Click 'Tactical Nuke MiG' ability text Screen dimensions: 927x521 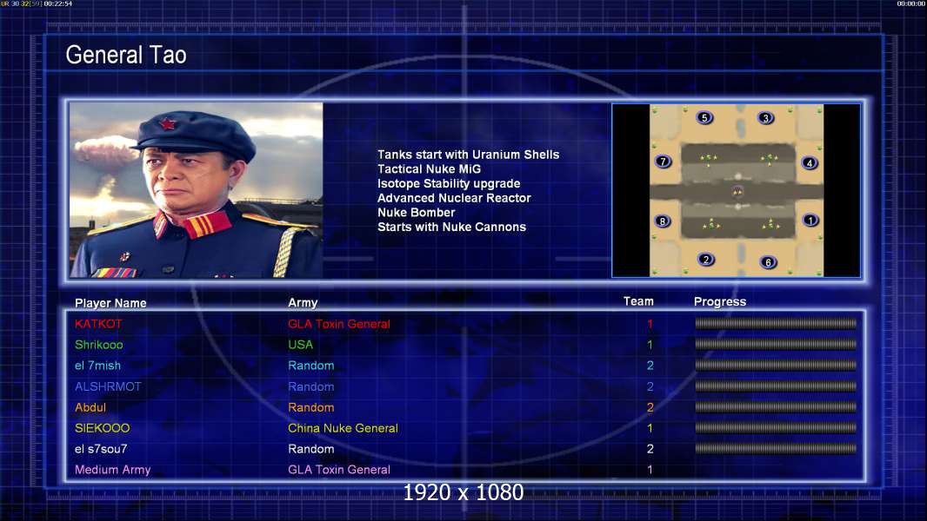(430, 168)
